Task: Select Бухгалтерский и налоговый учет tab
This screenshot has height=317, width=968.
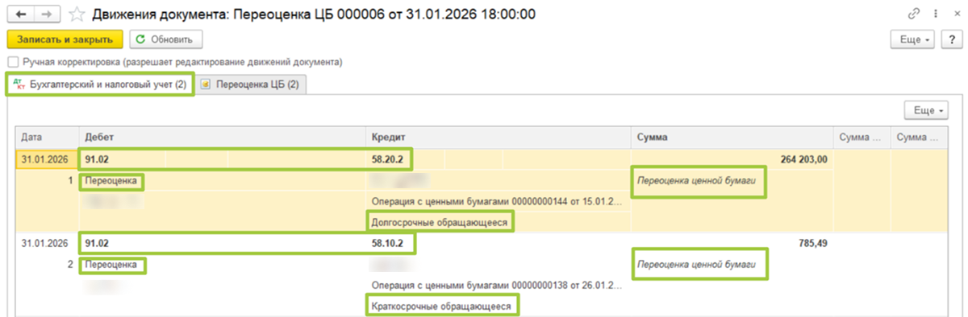Action: coord(100,84)
